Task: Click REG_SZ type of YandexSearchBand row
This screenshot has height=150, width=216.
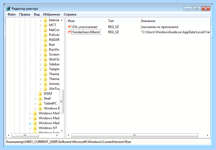Action: click(113, 32)
